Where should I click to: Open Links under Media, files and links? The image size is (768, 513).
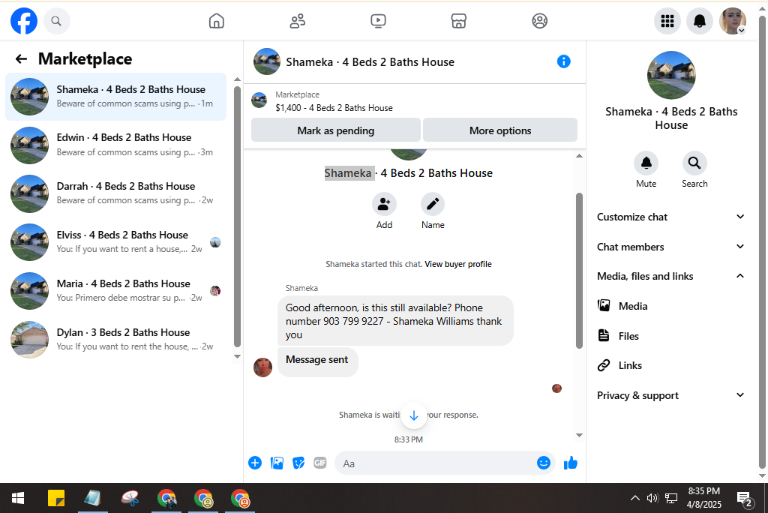click(670, 365)
